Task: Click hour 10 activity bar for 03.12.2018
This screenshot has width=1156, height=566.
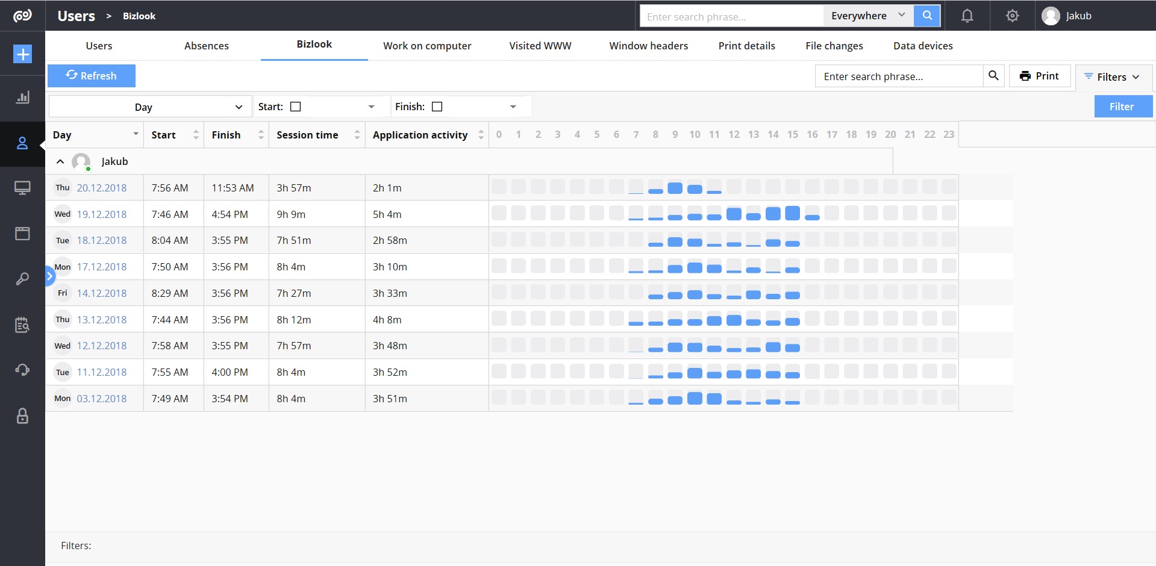Action: click(x=695, y=398)
